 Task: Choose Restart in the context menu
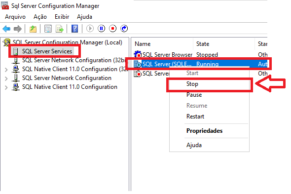[x=209, y=116]
